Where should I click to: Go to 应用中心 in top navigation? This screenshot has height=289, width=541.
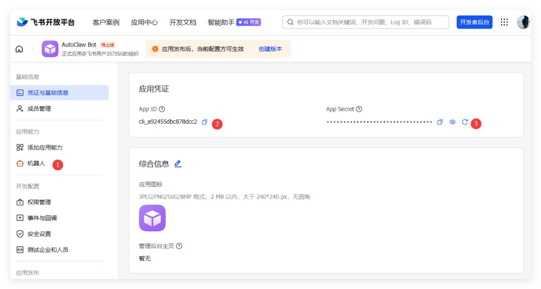coord(144,23)
